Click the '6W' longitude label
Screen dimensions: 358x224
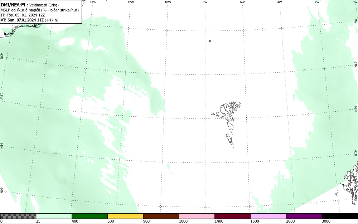(242, 2)
